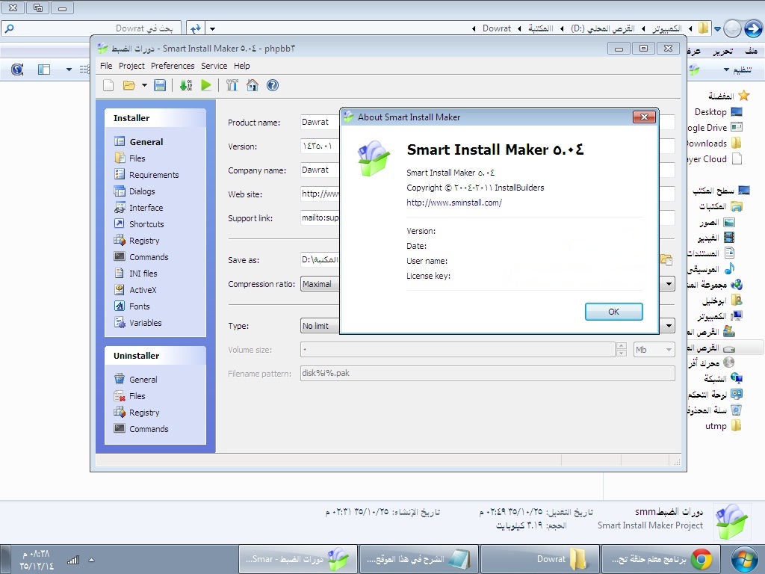Open the تنظيم menu in Explorer
Screen dimensions: 765x574
tap(737, 70)
